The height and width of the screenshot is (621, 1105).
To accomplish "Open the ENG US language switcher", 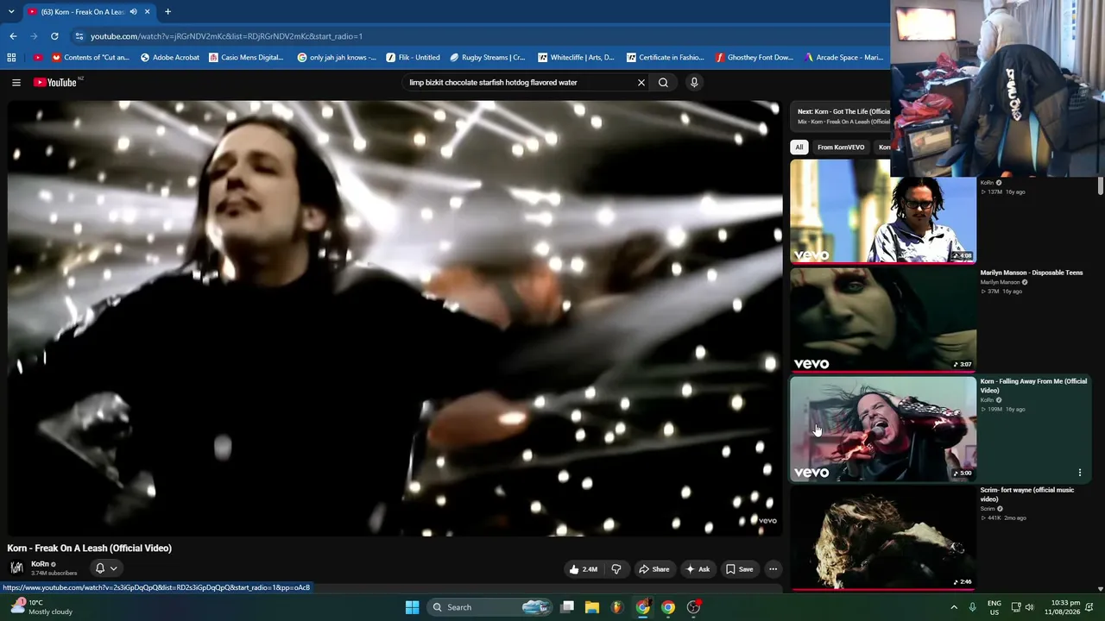I will click(994, 607).
